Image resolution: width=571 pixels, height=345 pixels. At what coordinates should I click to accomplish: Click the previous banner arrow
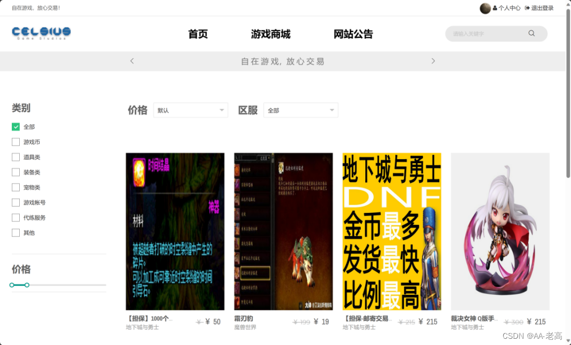132,61
